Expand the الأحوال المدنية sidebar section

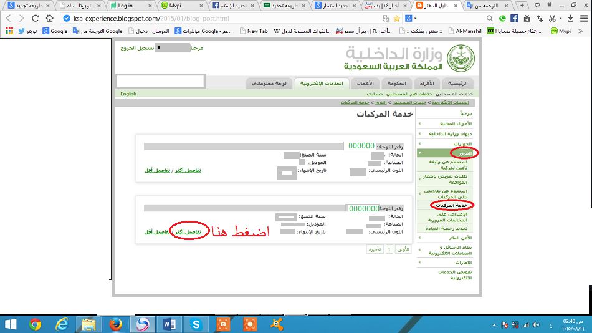tap(456, 123)
